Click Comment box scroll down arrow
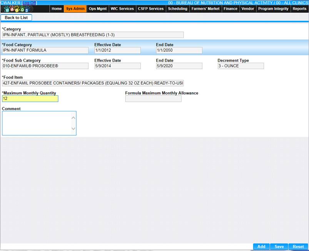 click(x=73, y=128)
